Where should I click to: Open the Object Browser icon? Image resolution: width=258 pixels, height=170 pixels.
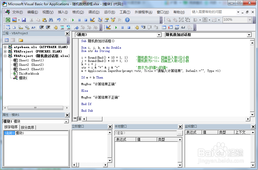tap(113, 20)
